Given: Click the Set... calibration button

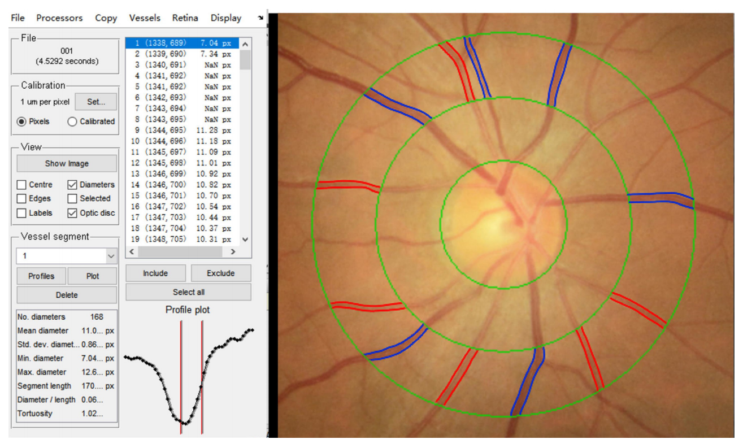Looking at the screenshot, I should pyautogui.click(x=96, y=102).
